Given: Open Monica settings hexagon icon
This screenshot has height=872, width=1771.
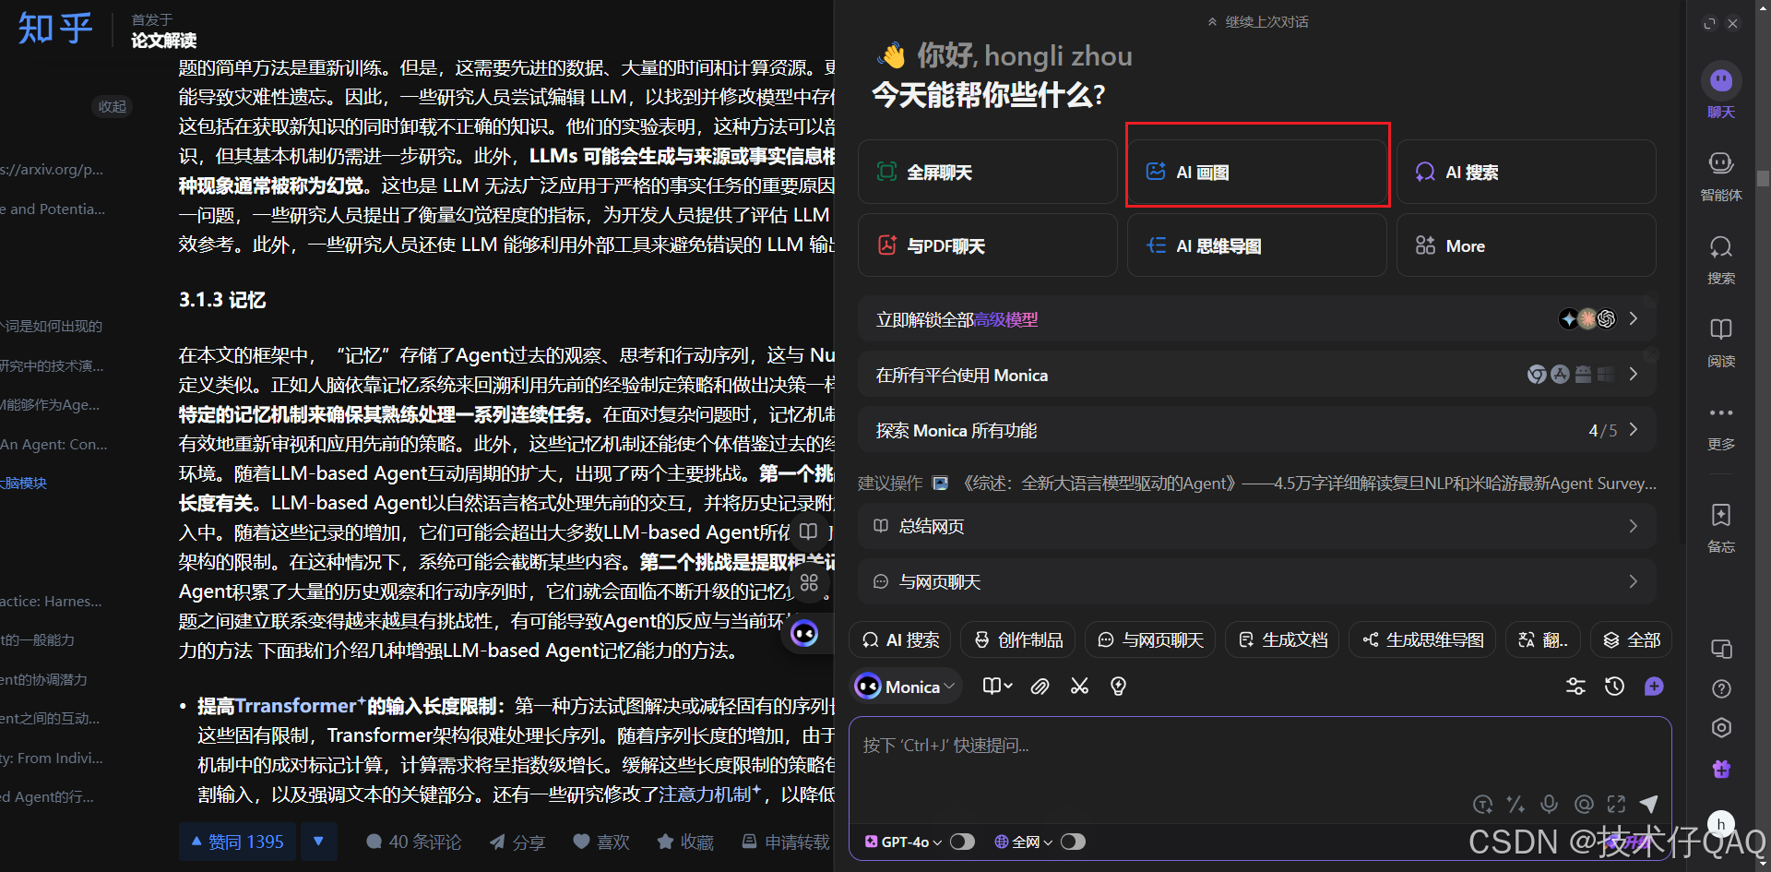Looking at the screenshot, I should (x=1721, y=728).
